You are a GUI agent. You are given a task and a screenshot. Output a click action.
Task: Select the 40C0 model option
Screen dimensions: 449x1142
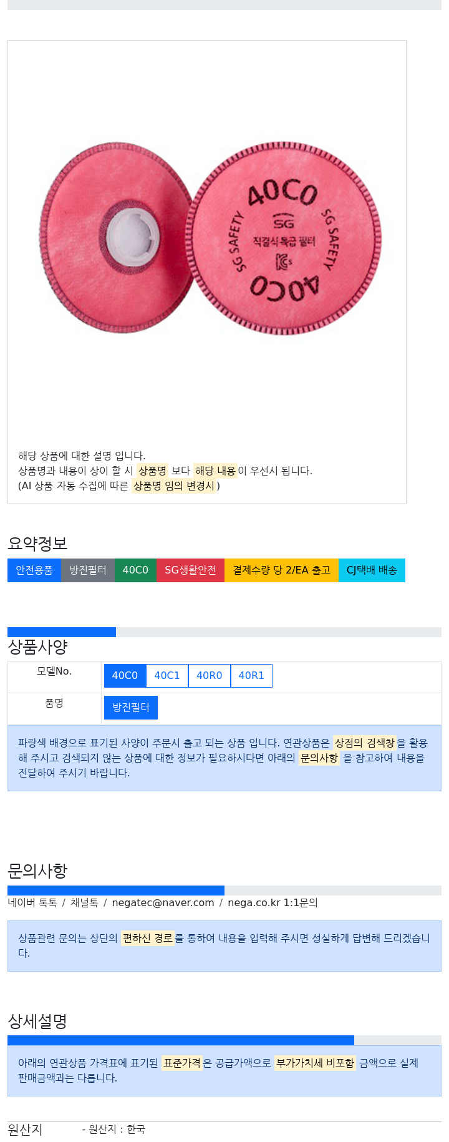click(x=125, y=675)
